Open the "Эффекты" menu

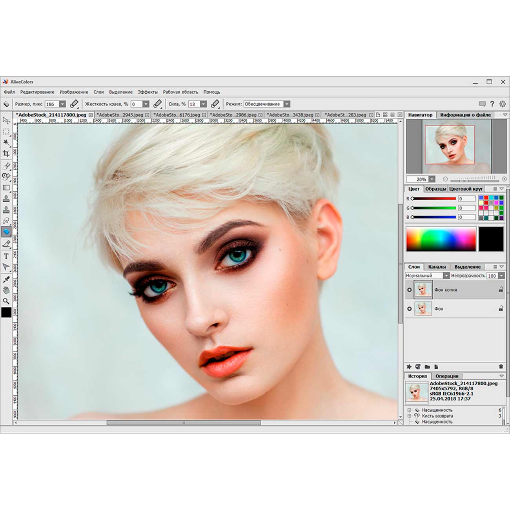click(148, 92)
